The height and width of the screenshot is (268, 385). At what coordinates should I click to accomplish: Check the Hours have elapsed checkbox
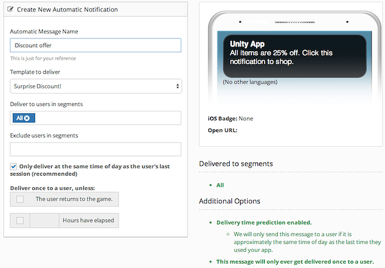20,220
